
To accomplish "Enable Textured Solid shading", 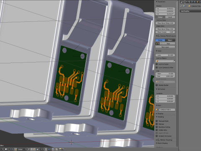I will (x=157, y=121).
